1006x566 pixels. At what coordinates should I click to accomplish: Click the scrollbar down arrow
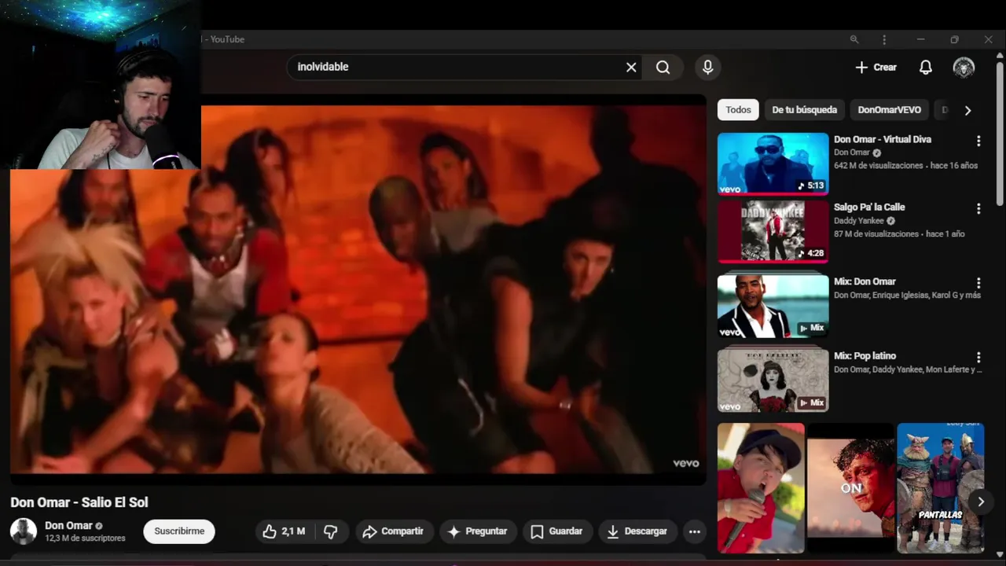[x=1000, y=553]
